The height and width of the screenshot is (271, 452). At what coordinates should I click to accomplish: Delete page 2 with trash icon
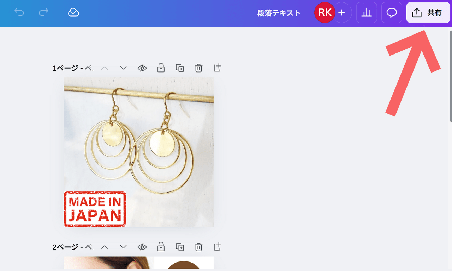click(198, 247)
